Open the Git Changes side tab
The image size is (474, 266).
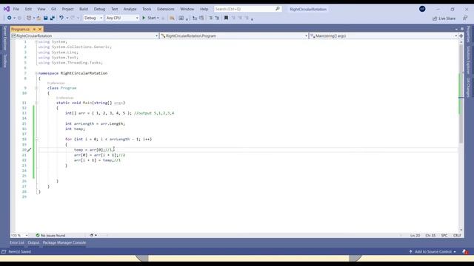coord(468,87)
